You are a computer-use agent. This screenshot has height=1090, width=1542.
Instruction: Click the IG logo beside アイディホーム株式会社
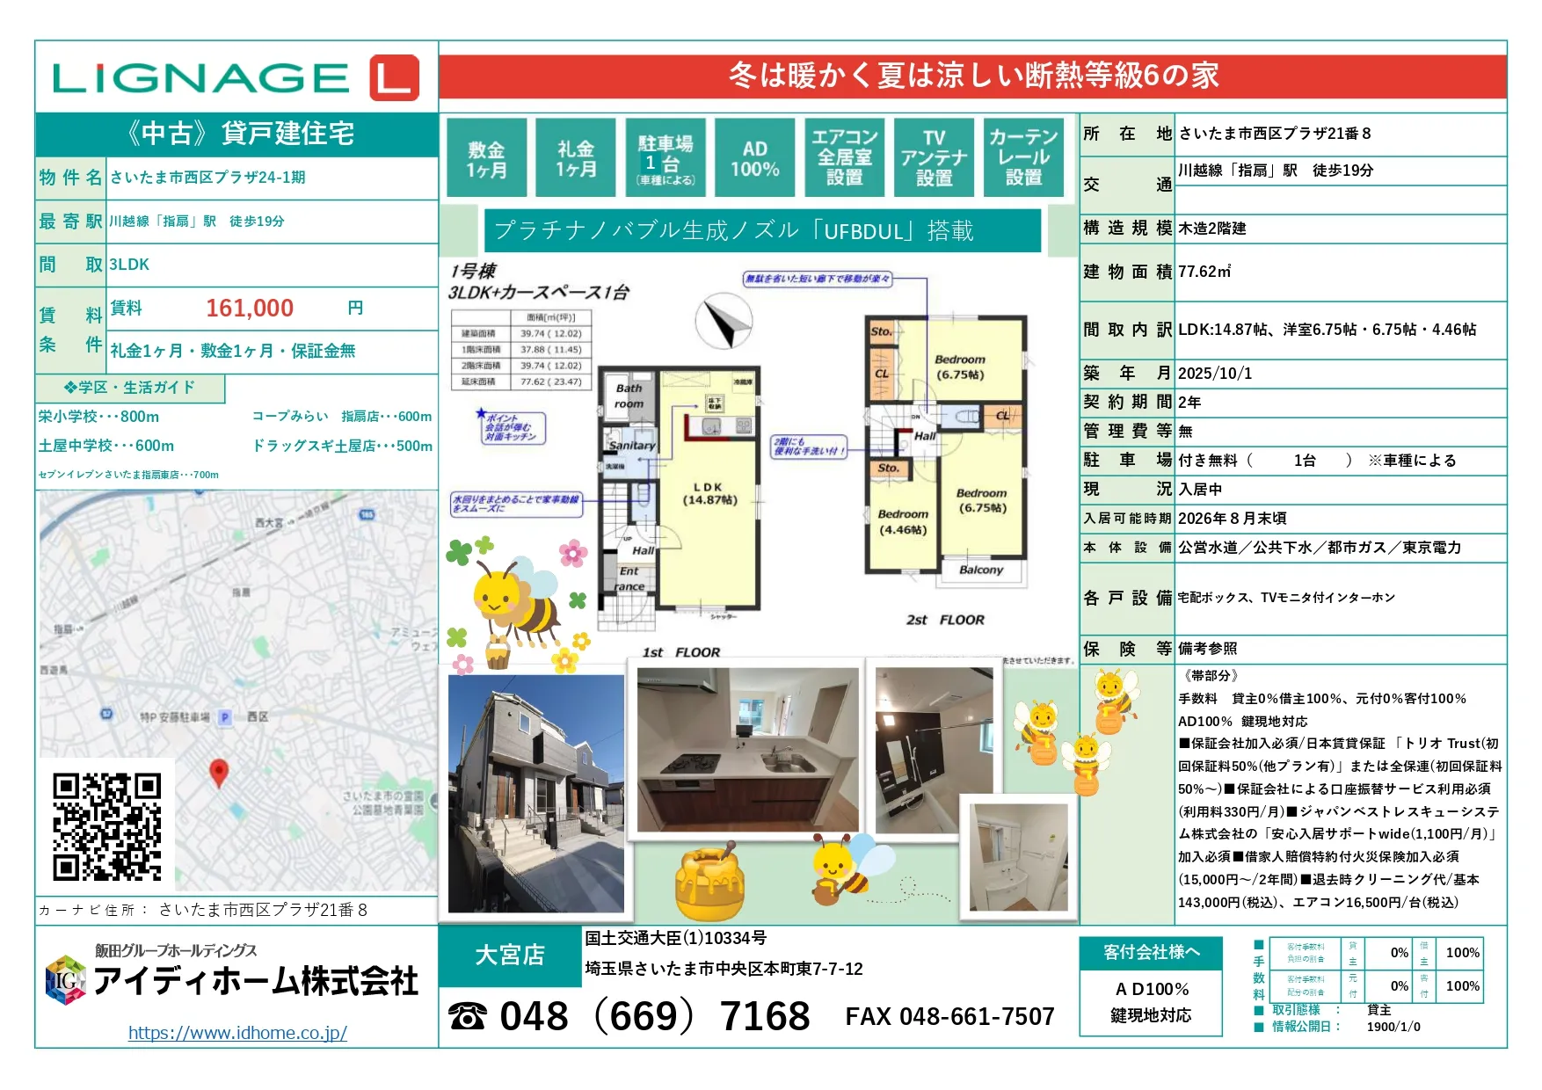66,980
